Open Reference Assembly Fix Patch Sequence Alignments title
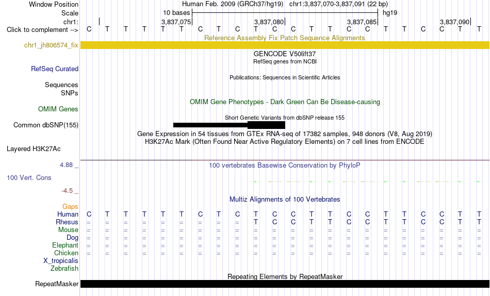Viewport: 490px width, 296px height. pyautogui.click(x=284, y=38)
